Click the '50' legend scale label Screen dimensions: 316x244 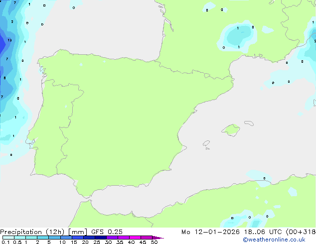(x=154, y=242)
